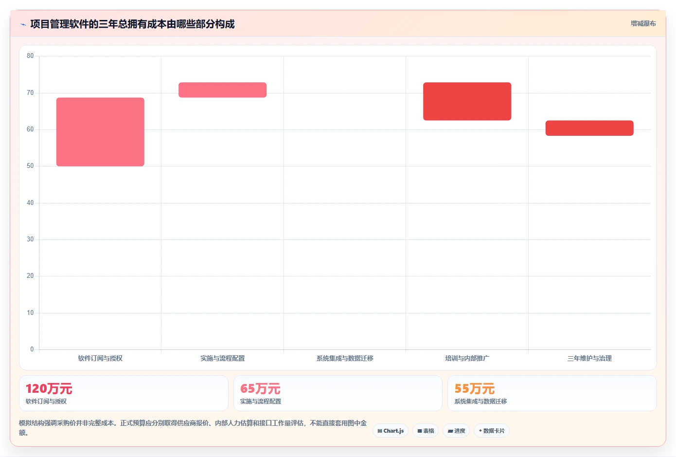
Task: Click the 65万元 amount text
Action: point(260,389)
